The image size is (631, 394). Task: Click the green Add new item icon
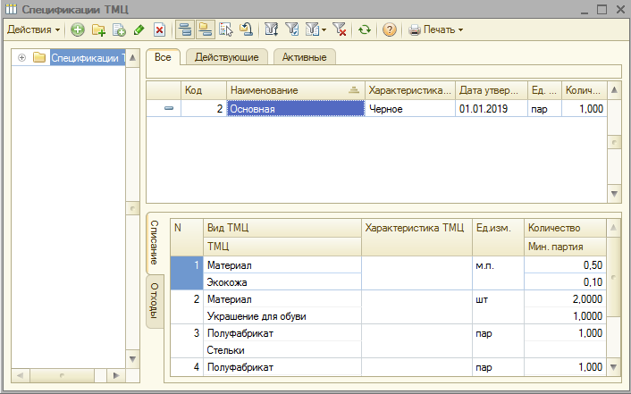pyautogui.click(x=78, y=29)
